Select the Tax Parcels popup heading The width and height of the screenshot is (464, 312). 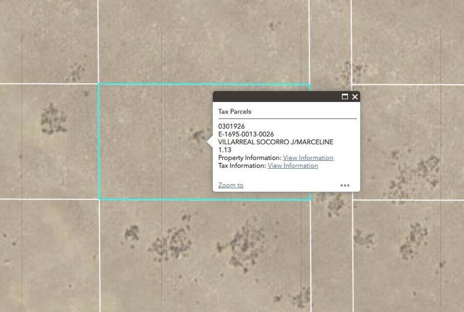(x=235, y=112)
